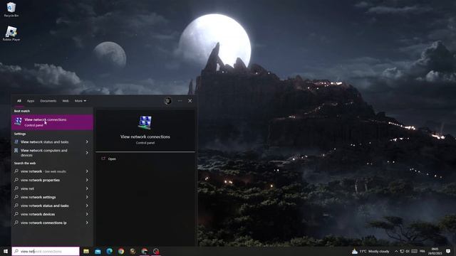Expand arrow for View network status and tasks setting
Viewport: 456px width, 256px height.
coord(87,142)
